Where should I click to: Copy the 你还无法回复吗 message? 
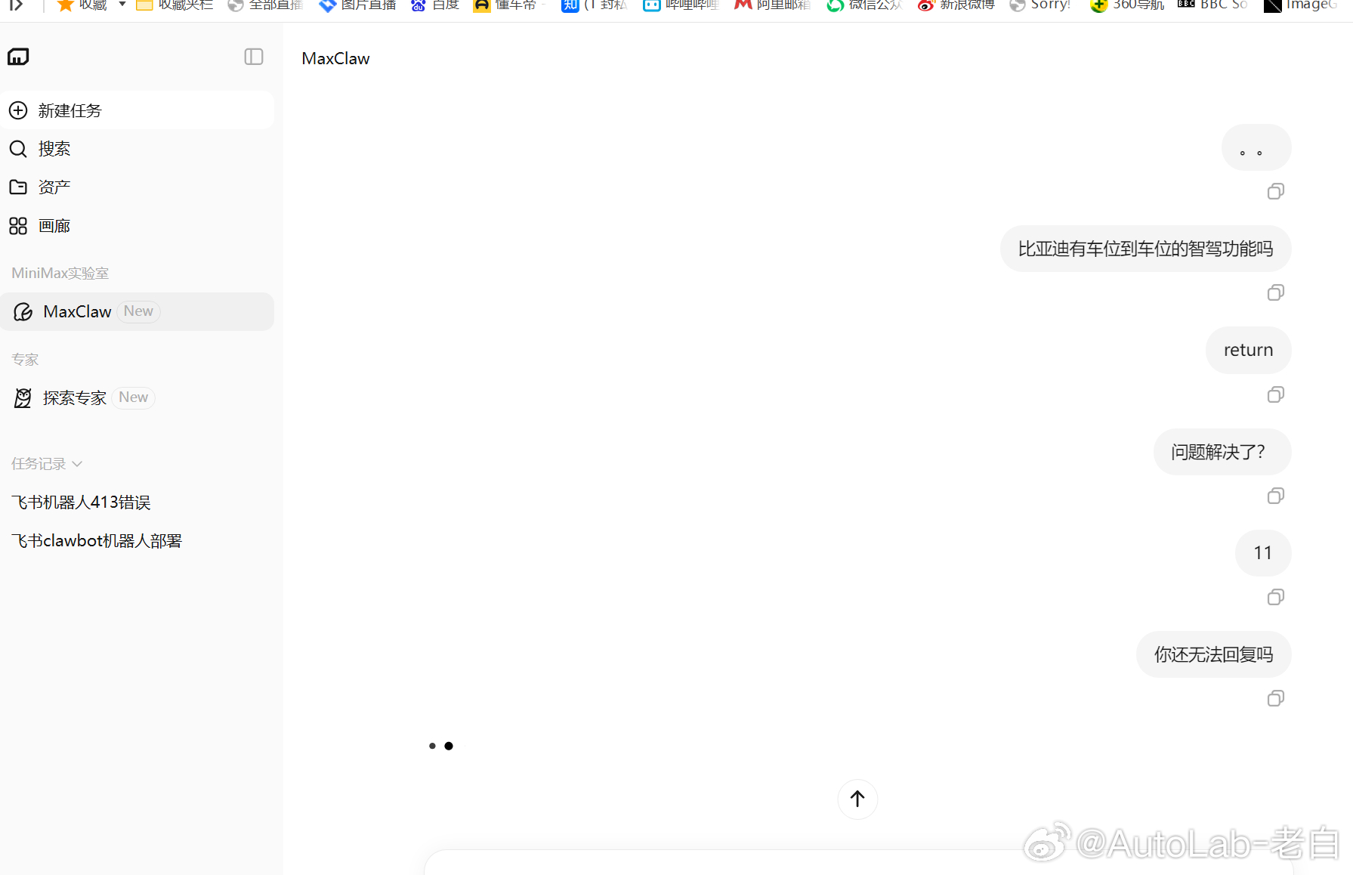1276,698
